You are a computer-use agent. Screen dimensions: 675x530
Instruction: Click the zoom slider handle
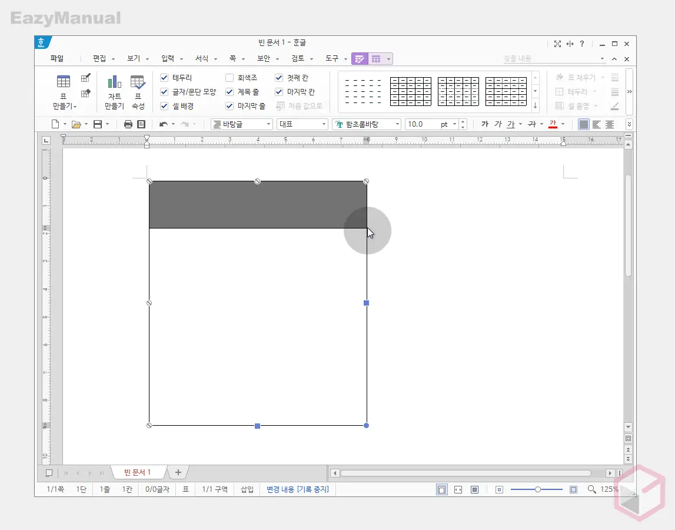[x=538, y=489]
